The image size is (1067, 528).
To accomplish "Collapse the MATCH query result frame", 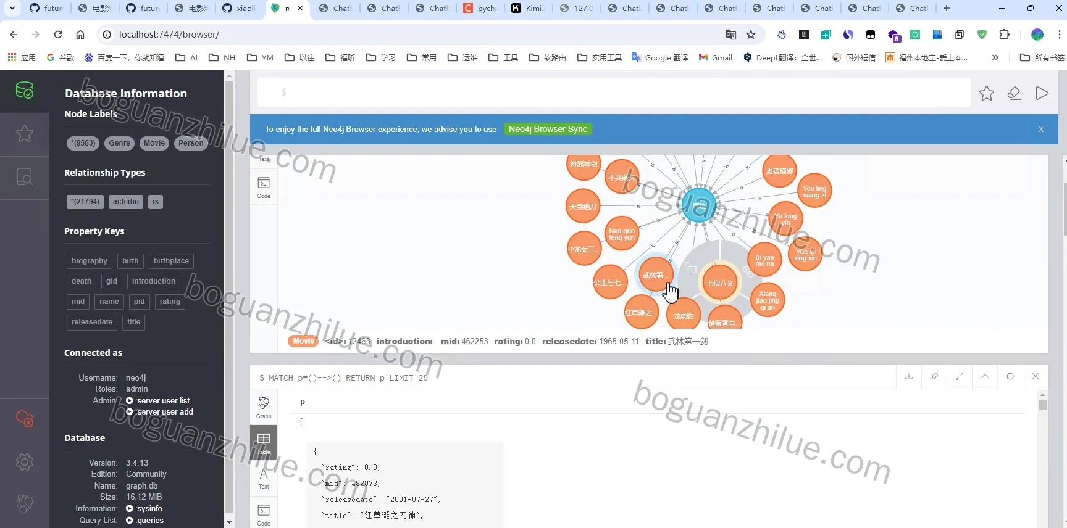I will 985,376.
